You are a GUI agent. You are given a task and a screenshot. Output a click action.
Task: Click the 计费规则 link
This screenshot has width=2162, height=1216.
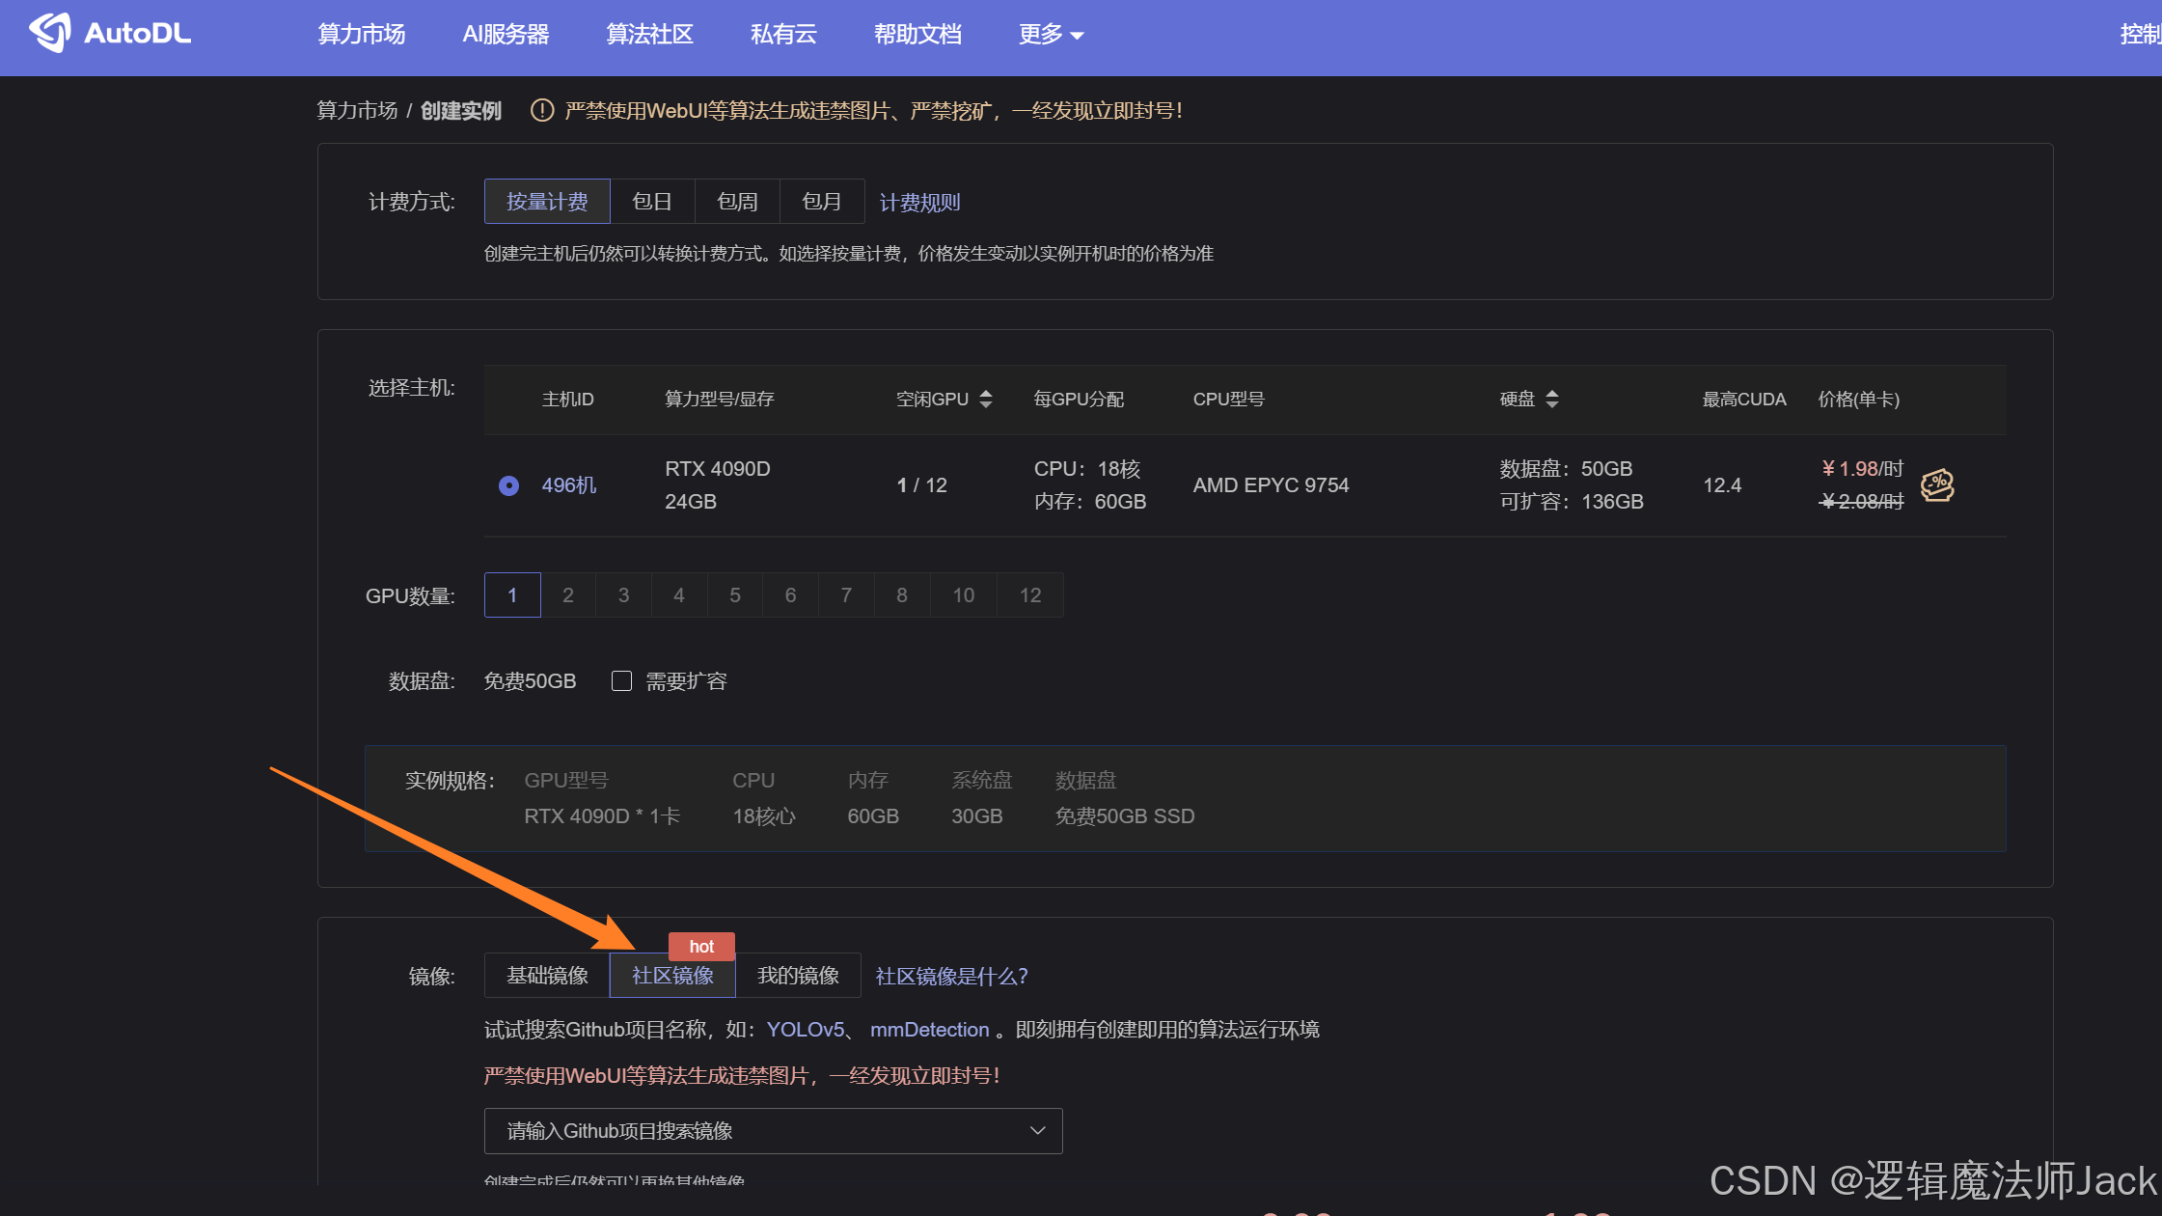(919, 203)
